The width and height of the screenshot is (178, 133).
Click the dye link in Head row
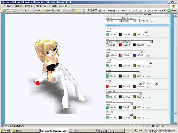click(149, 35)
